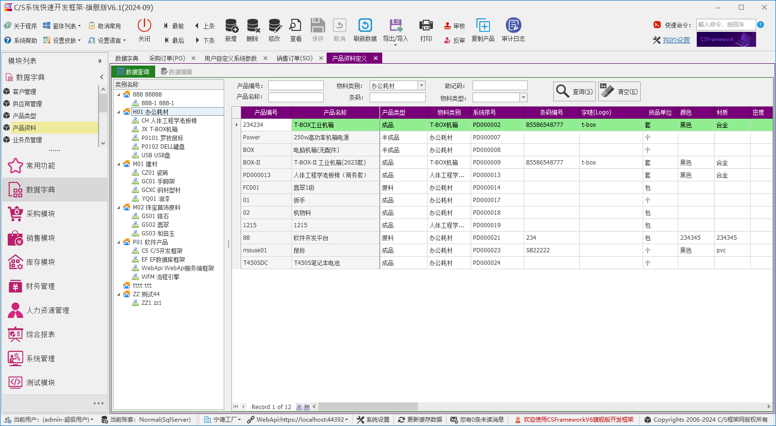Close the 产品资料定义 tab
The image size is (776, 426).
click(375, 58)
